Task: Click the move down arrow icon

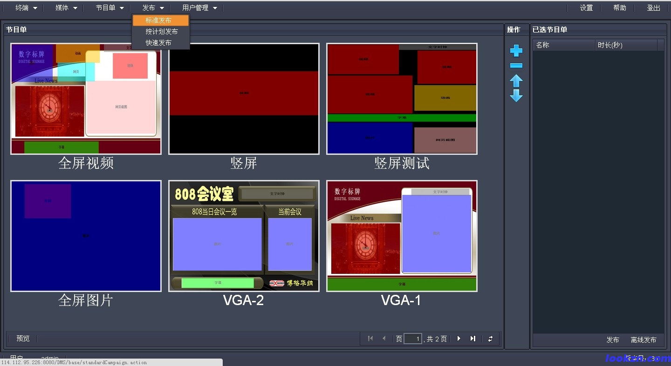Action: (x=516, y=96)
